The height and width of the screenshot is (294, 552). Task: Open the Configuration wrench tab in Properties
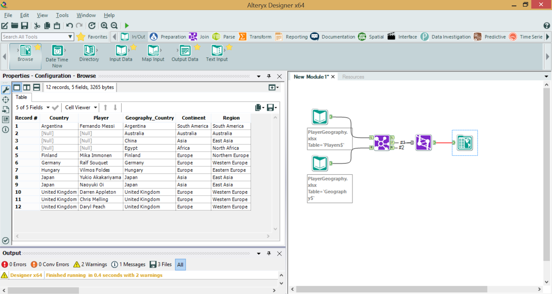tap(5, 89)
